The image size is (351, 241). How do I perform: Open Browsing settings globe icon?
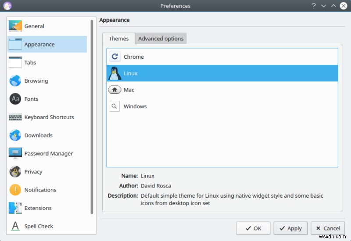(15, 81)
